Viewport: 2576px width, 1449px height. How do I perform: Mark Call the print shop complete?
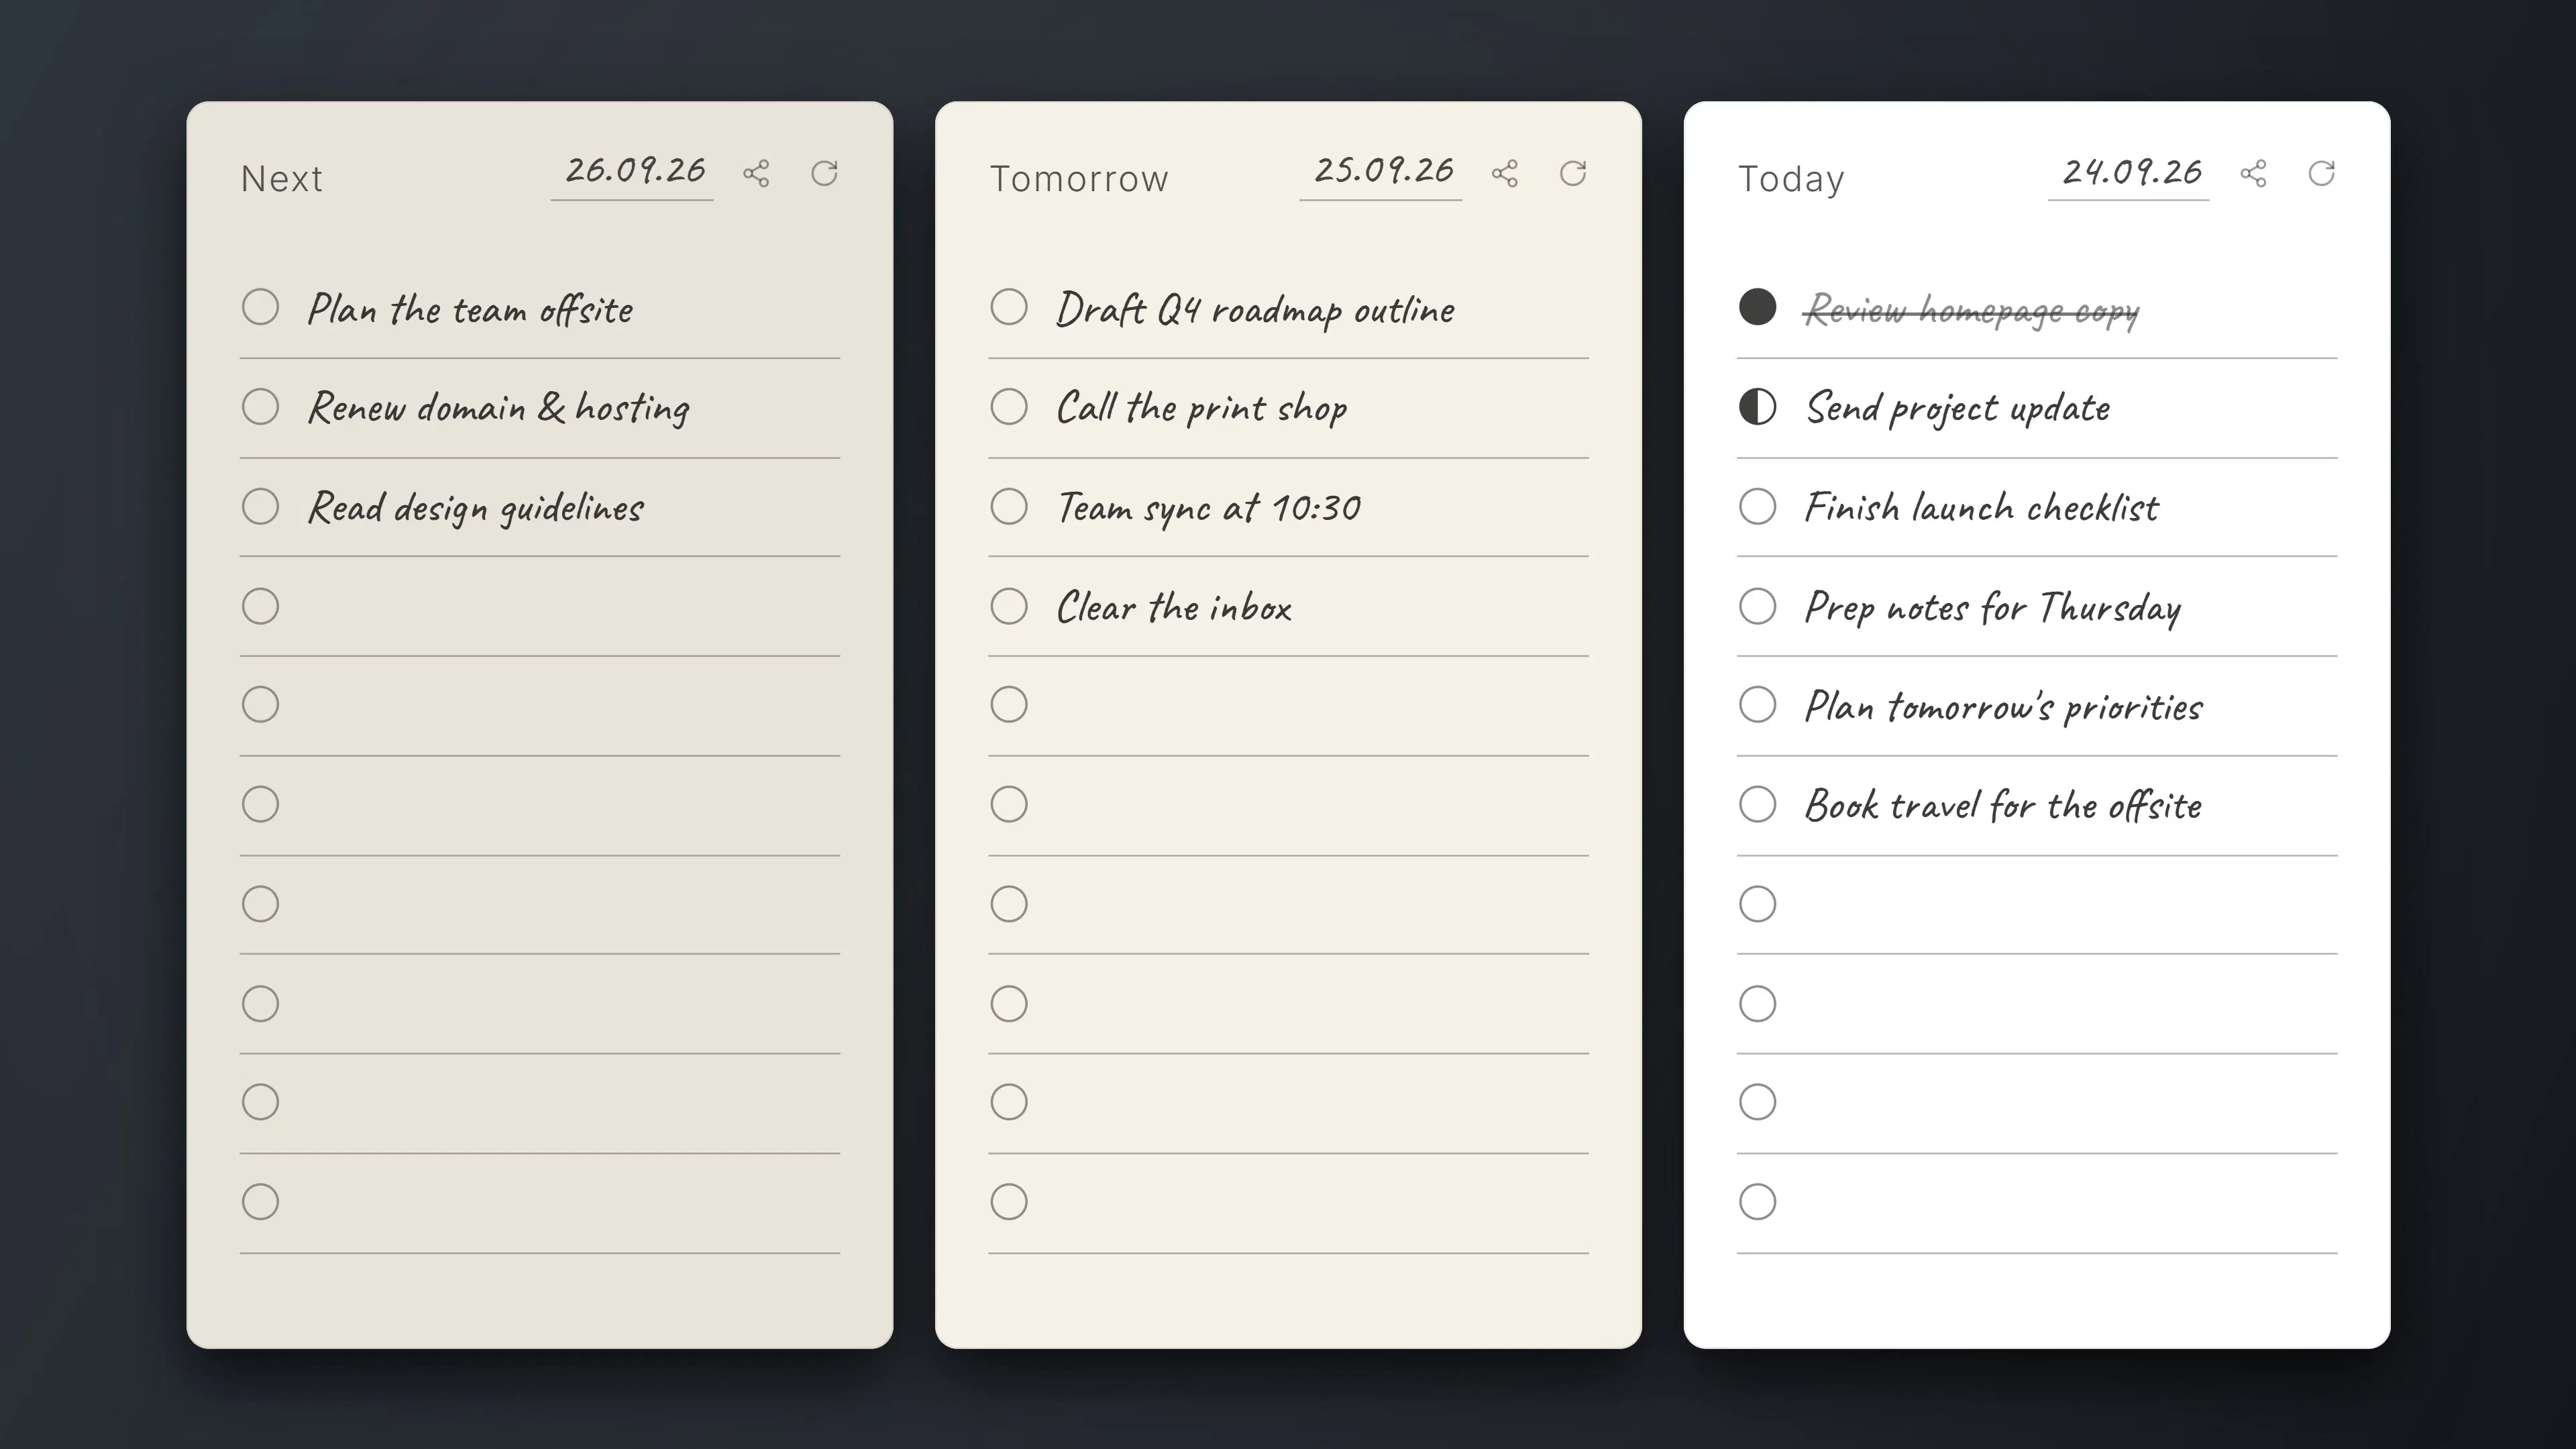point(1009,407)
